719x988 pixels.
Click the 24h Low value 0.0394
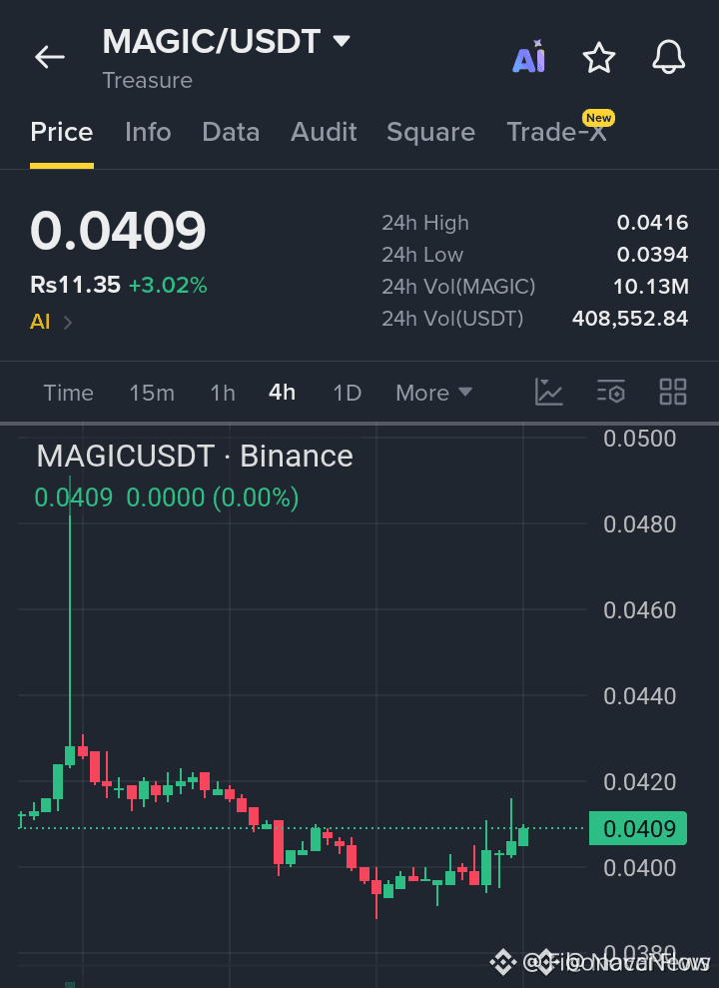point(652,255)
